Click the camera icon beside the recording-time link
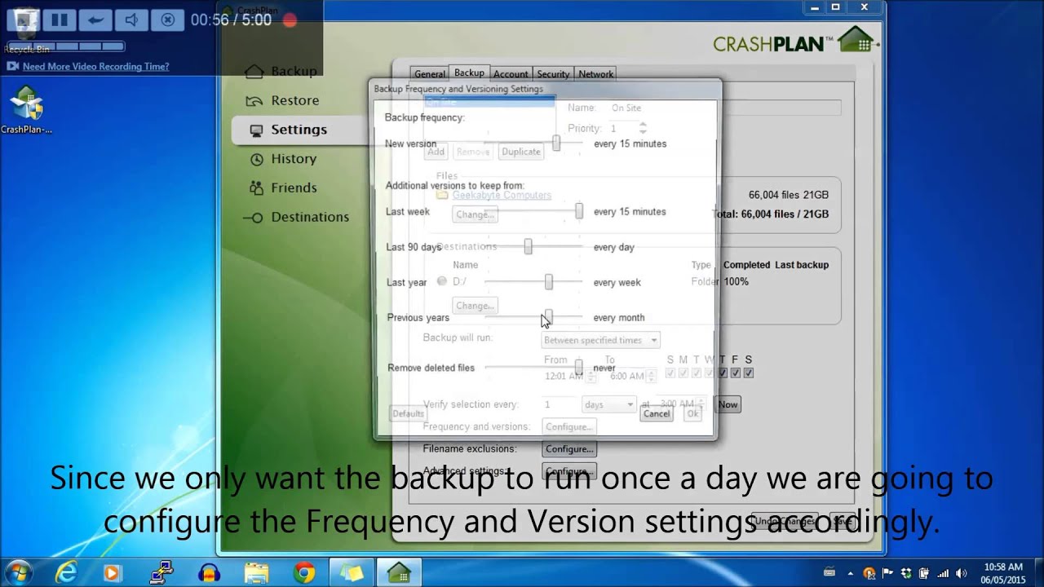Screen dimensions: 1044x587 [x=12, y=67]
